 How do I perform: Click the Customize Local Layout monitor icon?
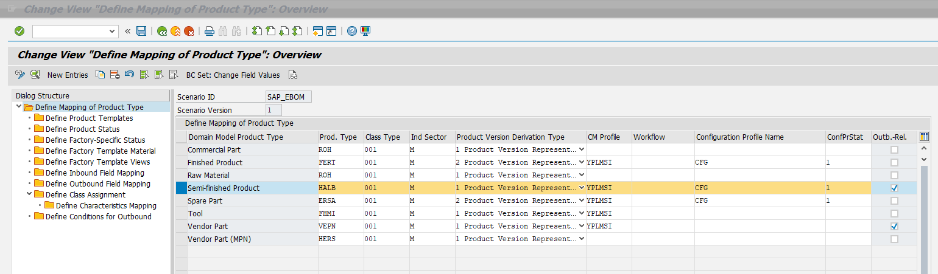pos(365,31)
